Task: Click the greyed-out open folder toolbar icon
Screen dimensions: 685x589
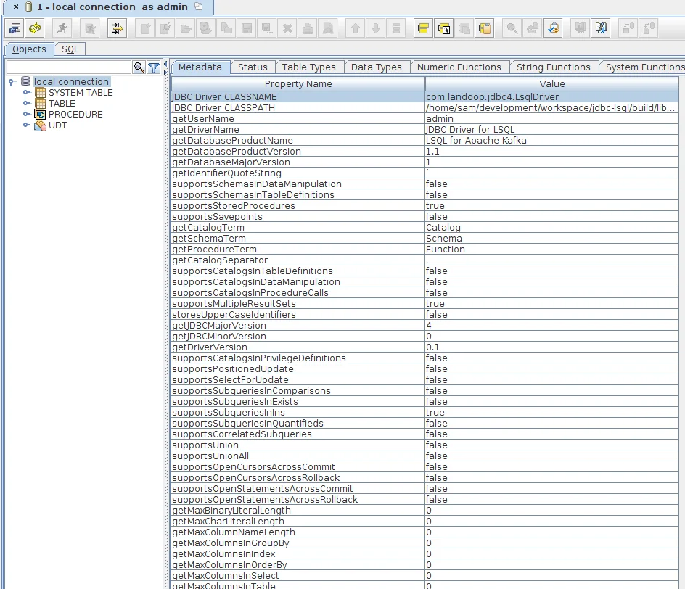Action: tap(186, 29)
